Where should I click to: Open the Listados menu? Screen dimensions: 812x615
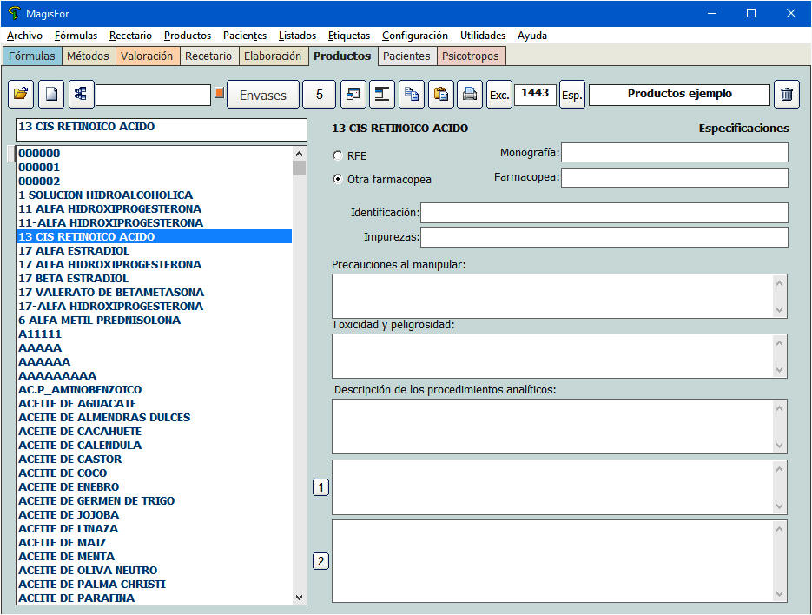[297, 36]
